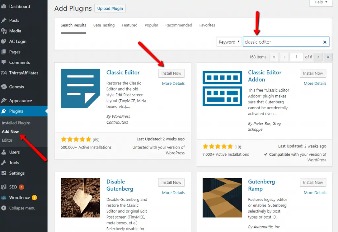Click 'By WordPress Contributors' author text
The width and height of the screenshot is (338, 232).
pos(118,119)
